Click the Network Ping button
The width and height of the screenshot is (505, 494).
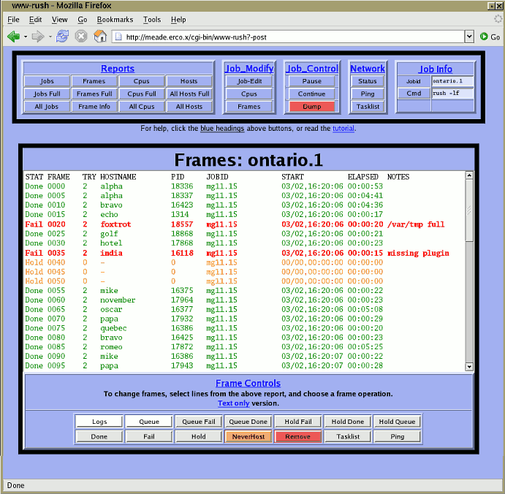click(x=368, y=94)
